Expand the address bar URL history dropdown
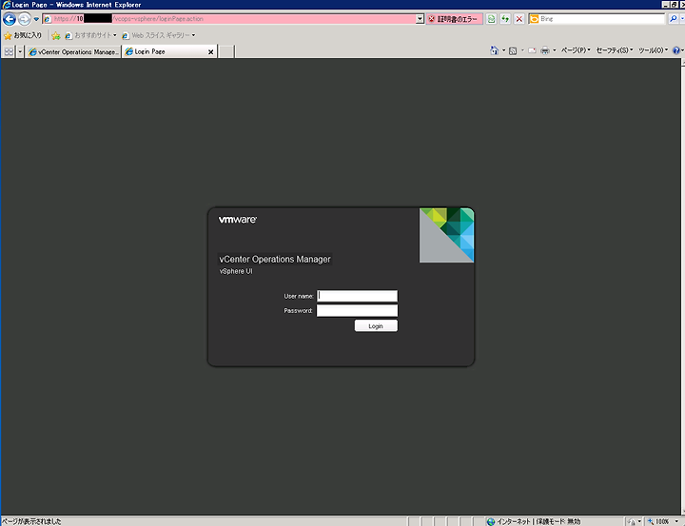Image resolution: width=685 pixels, height=526 pixels. [420, 19]
